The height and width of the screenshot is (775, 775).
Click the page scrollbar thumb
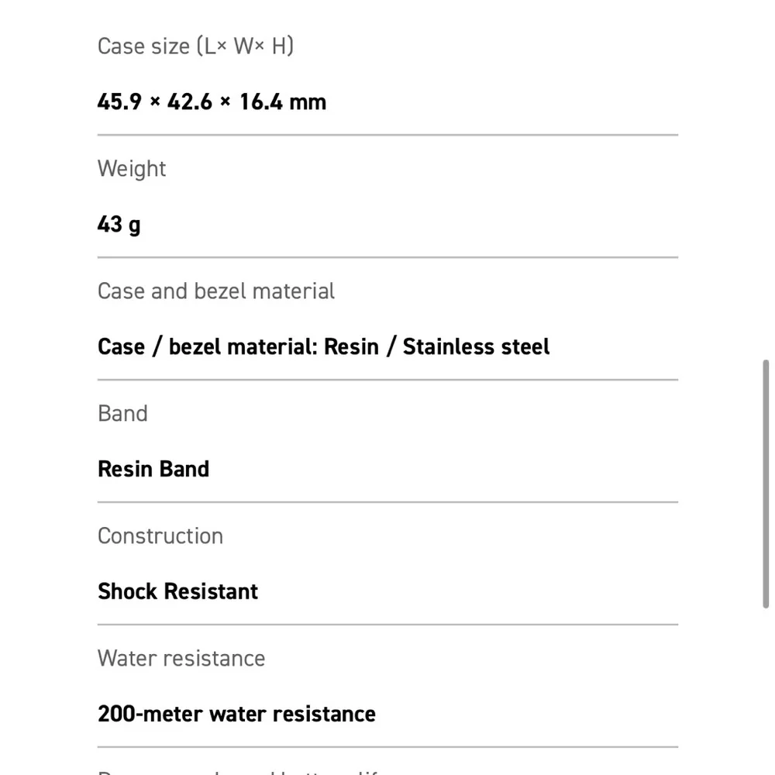pos(766,487)
